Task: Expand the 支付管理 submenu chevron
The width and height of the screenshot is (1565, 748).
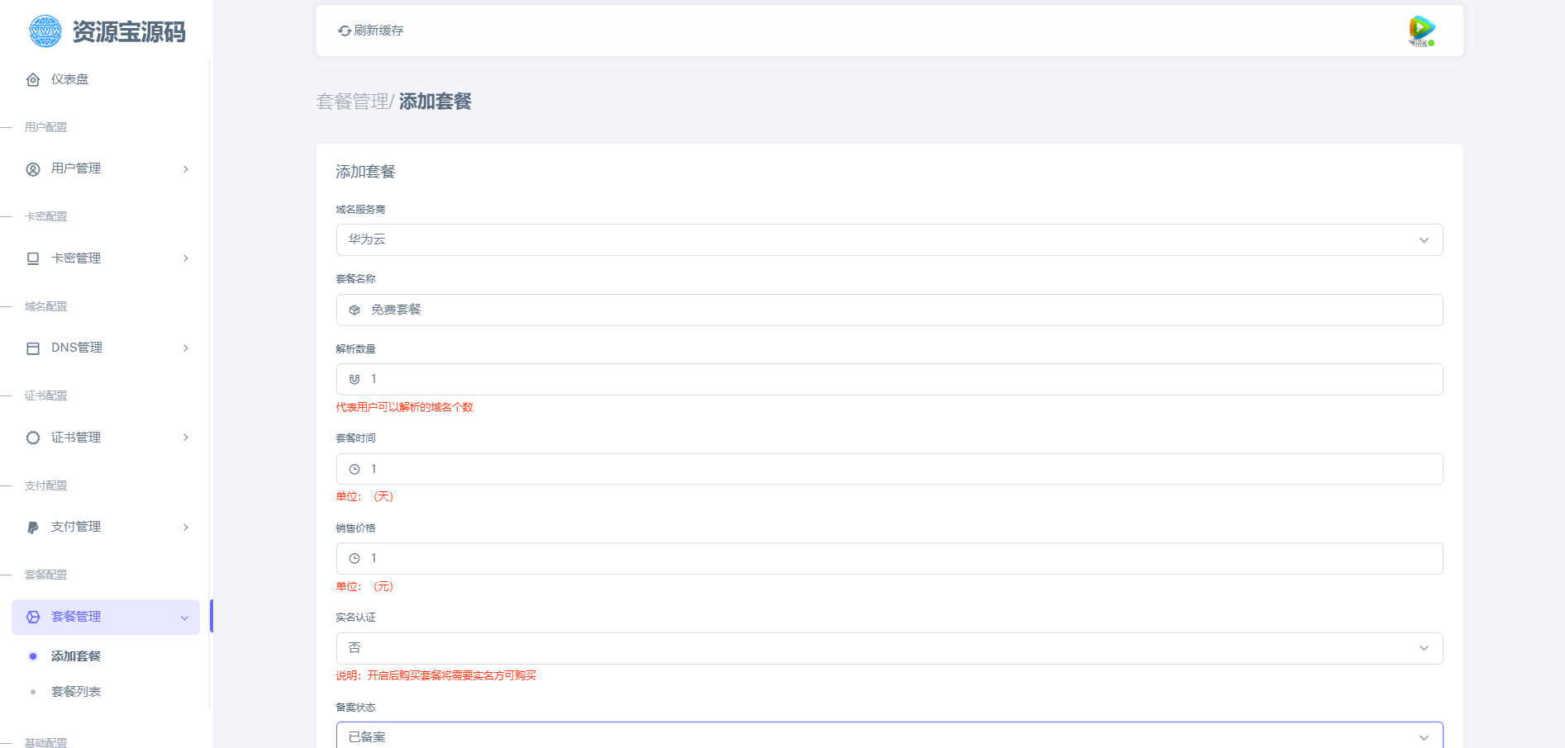Action: [186, 528]
